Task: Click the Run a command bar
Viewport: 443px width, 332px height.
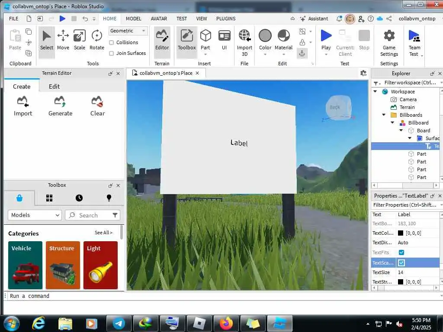Action: tap(223, 296)
